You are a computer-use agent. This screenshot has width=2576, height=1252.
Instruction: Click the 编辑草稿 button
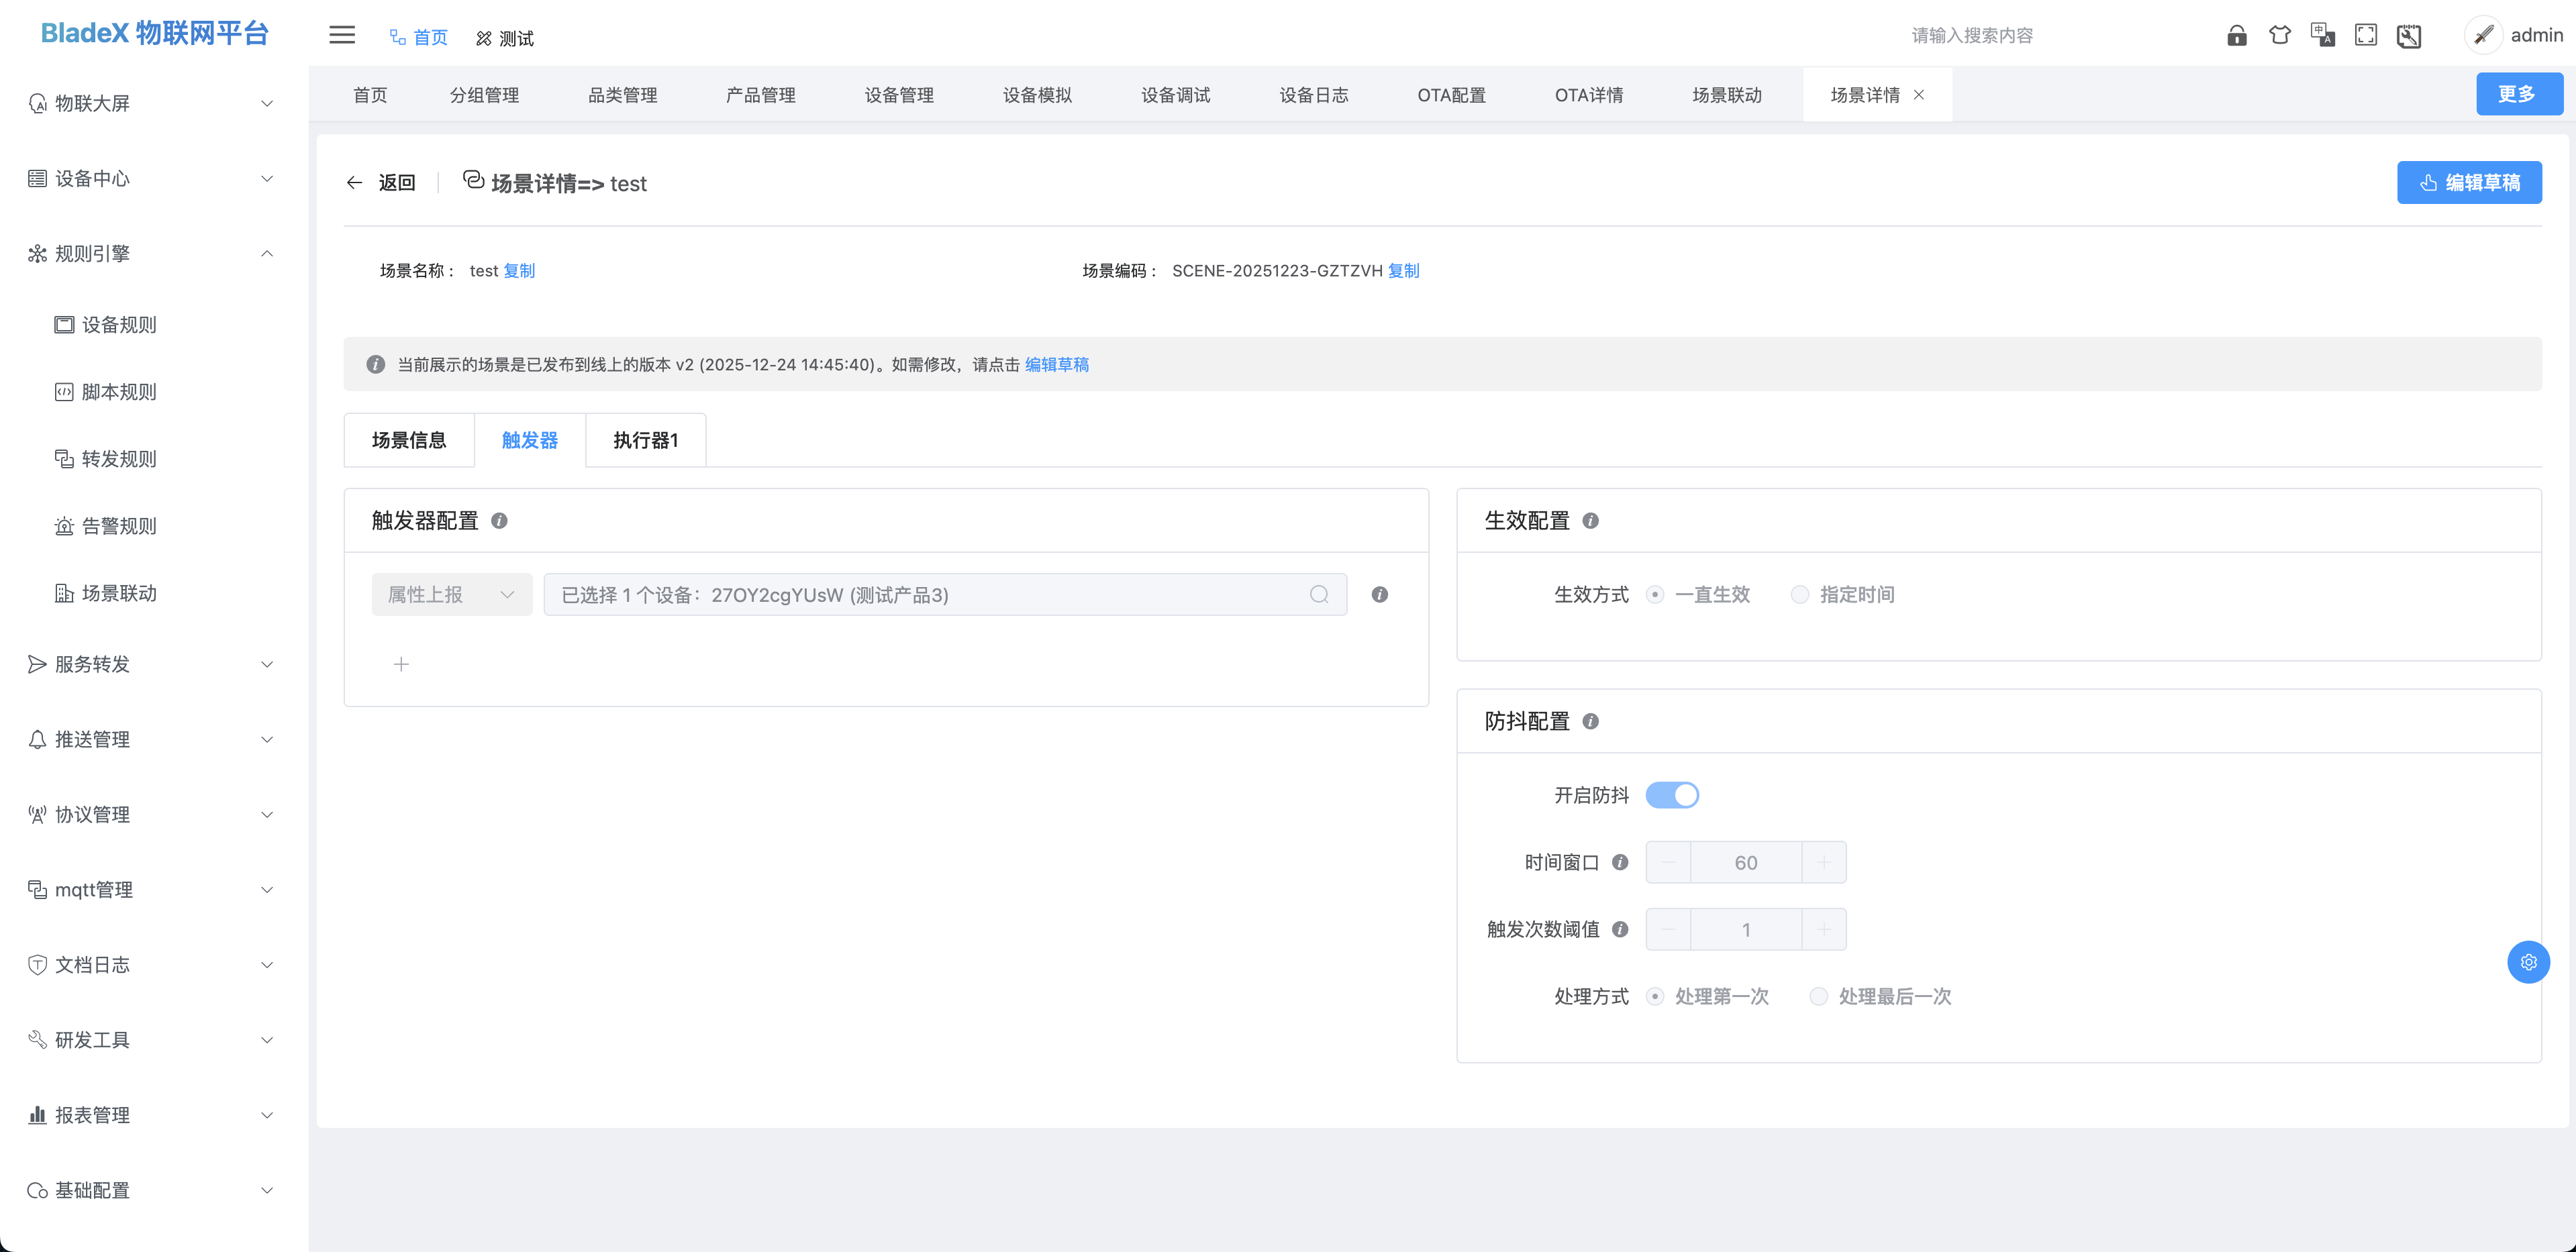click(x=2469, y=182)
